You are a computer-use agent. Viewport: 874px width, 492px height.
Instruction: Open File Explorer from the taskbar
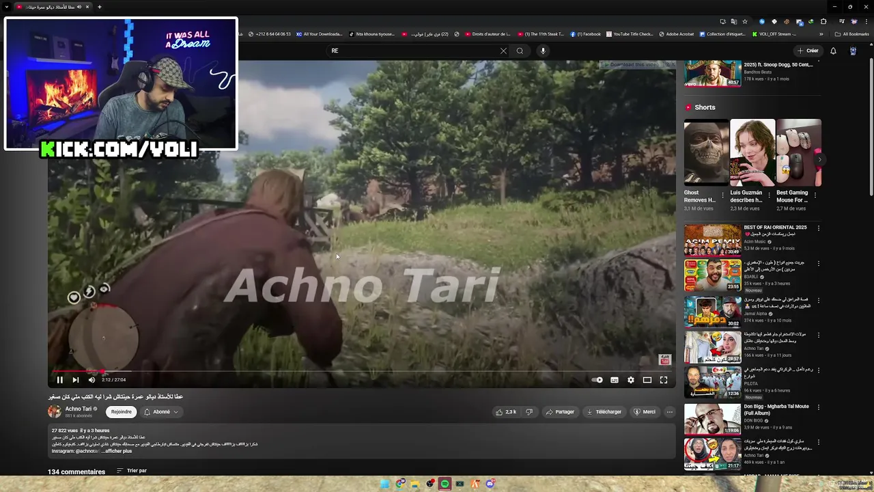414,484
